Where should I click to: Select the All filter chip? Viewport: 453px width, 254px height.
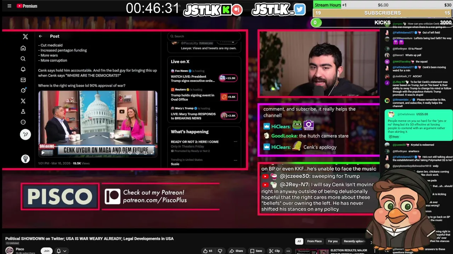coord(299,241)
